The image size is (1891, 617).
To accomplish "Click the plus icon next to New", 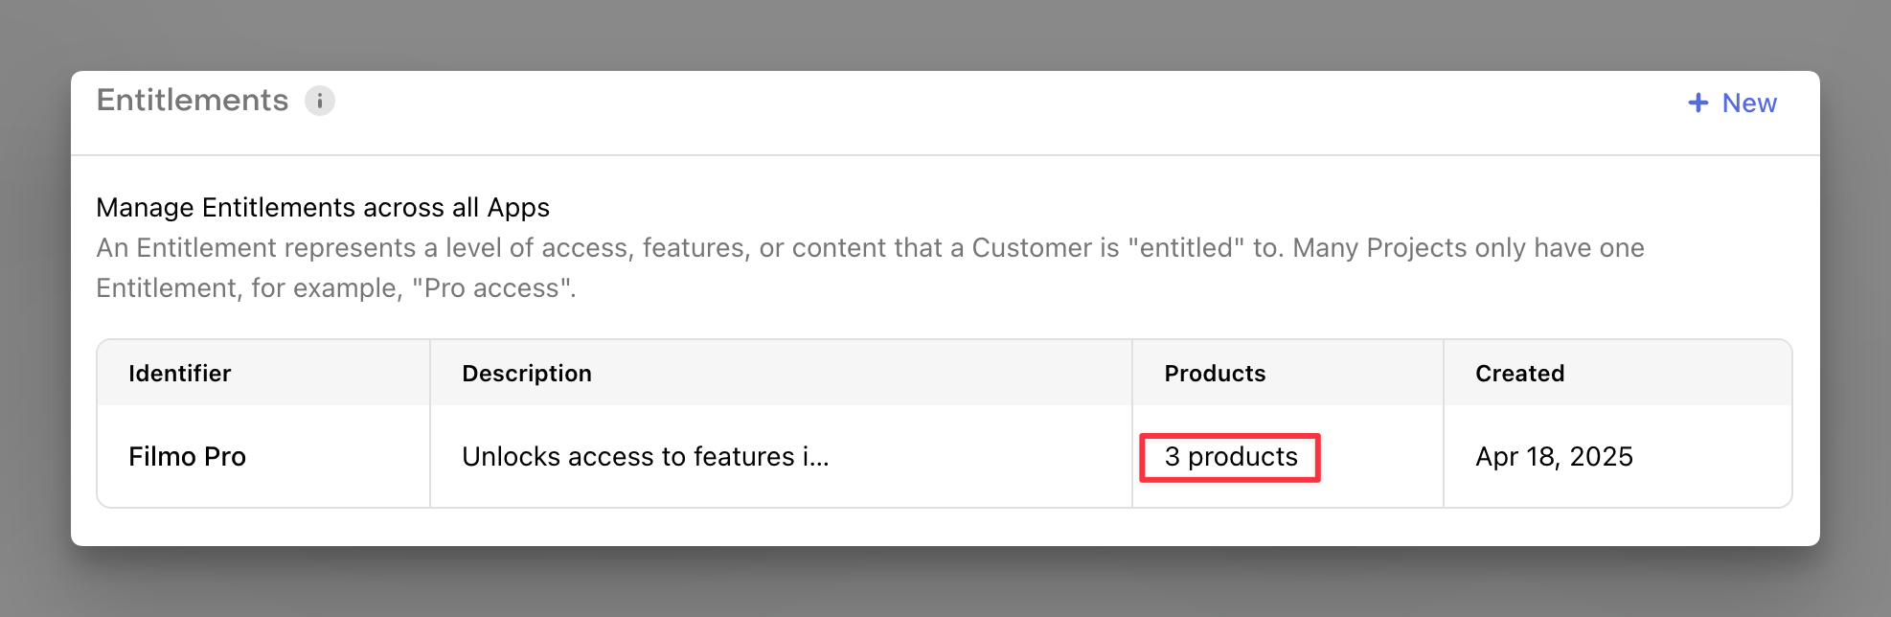I will [1697, 103].
